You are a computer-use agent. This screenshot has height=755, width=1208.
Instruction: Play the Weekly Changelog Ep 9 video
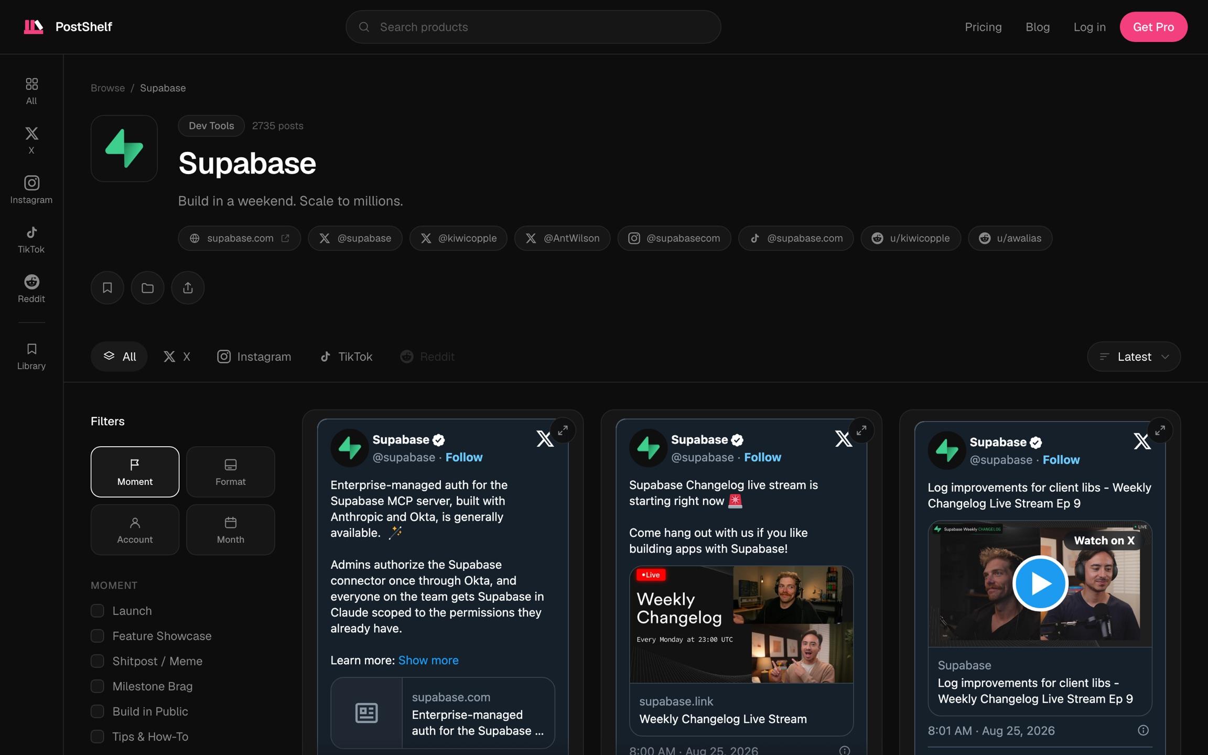(1040, 583)
